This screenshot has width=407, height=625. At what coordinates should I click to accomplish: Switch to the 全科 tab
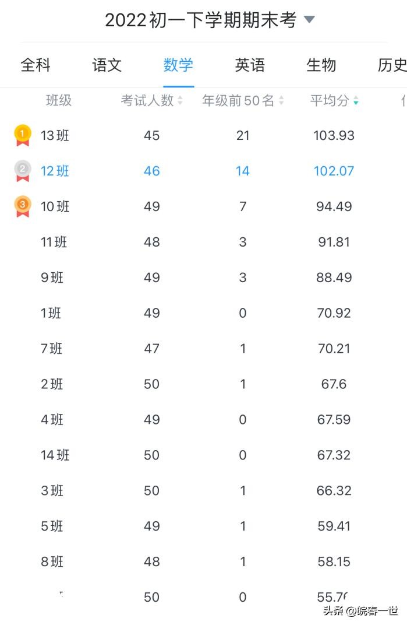pyautogui.click(x=36, y=65)
